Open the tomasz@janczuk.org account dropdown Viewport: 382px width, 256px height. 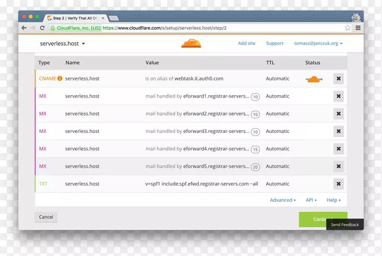click(x=318, y=43)
